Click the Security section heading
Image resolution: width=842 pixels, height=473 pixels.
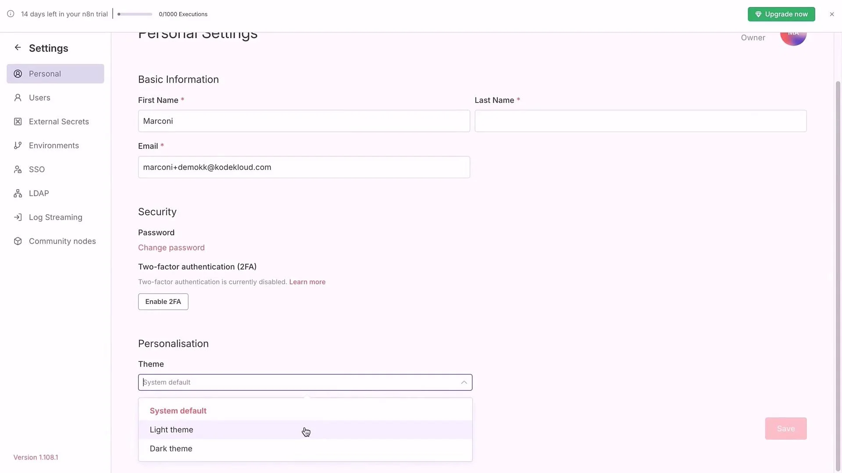coord(157,212)
